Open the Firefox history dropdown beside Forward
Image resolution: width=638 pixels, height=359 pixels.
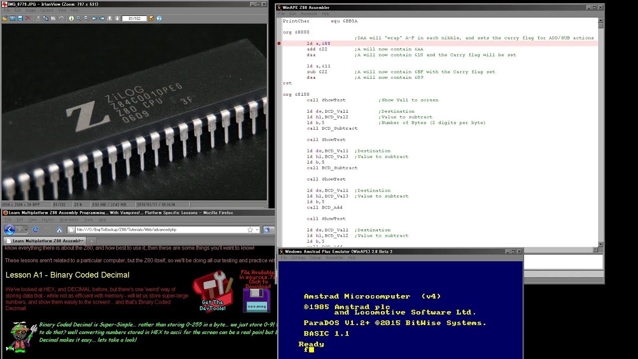[x=26, y=230]
